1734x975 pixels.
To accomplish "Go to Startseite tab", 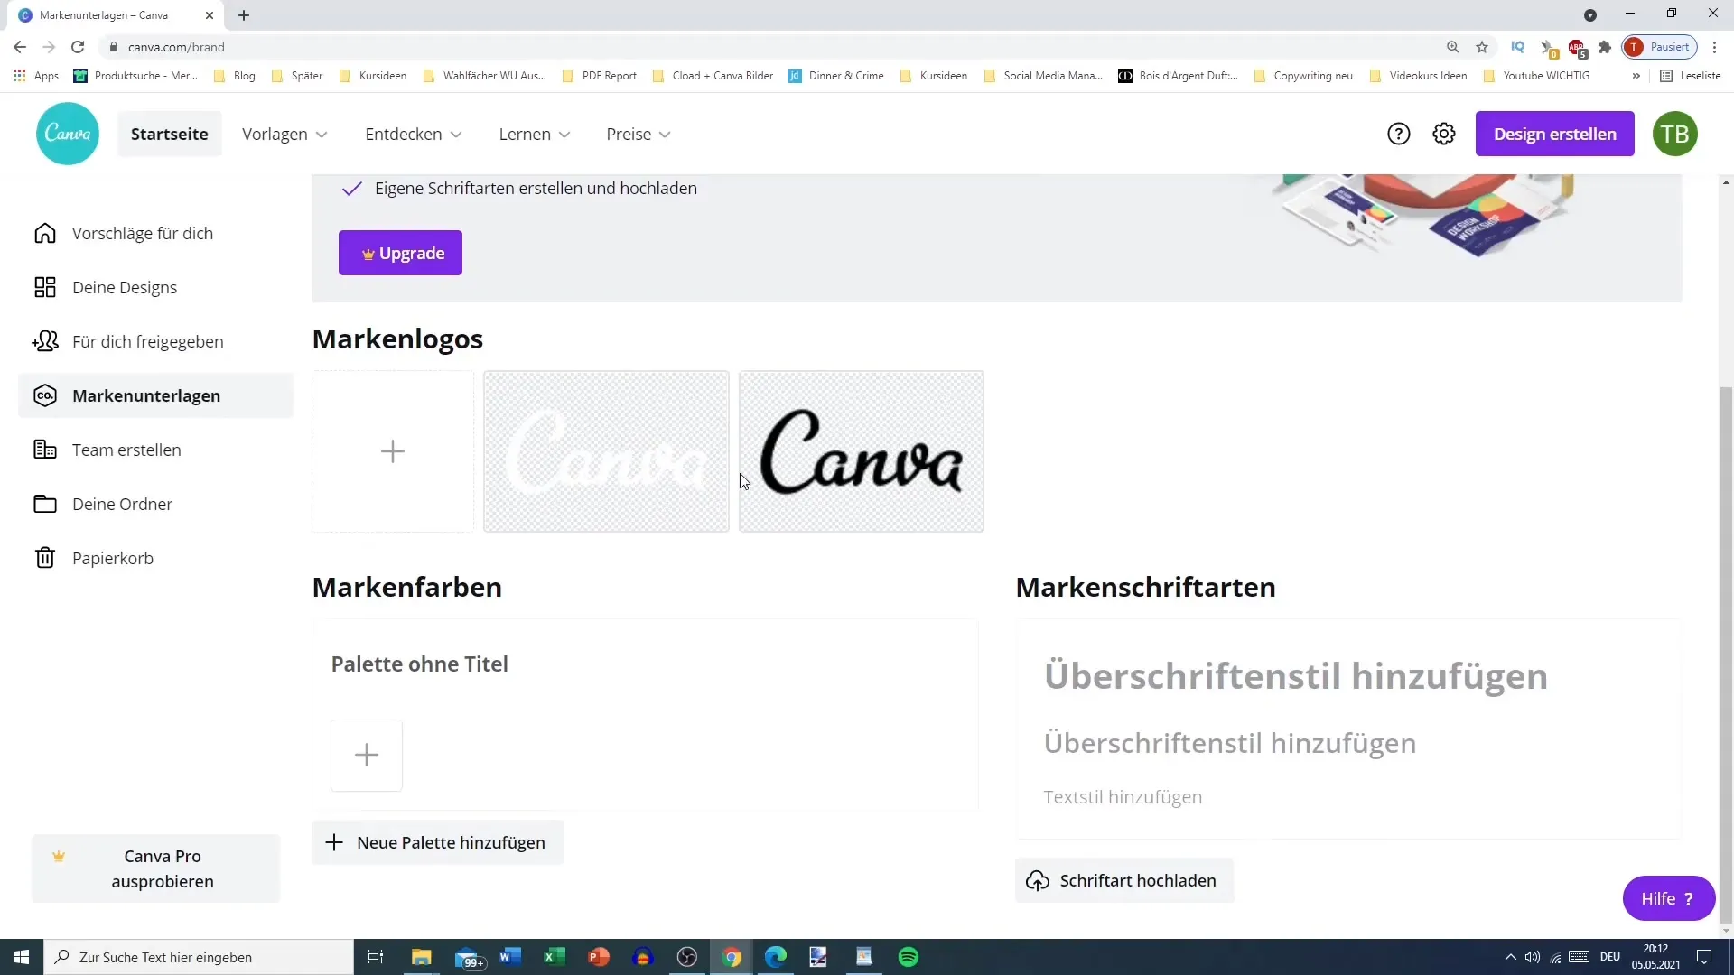I will click(x=170, y=134).
